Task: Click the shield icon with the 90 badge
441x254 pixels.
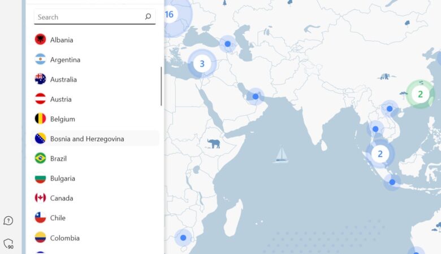Action: (x=8, y=244)
